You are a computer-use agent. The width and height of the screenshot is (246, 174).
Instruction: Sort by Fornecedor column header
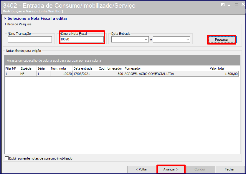coord(166,68)
